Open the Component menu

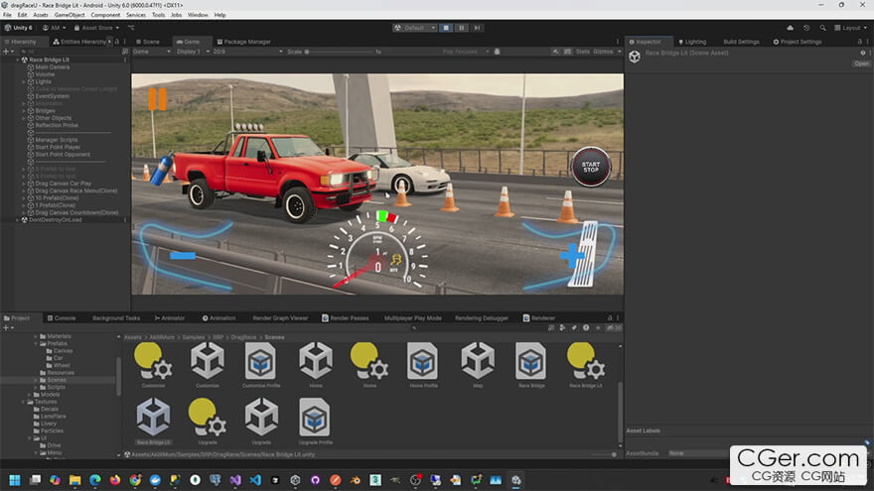[105, 15]
